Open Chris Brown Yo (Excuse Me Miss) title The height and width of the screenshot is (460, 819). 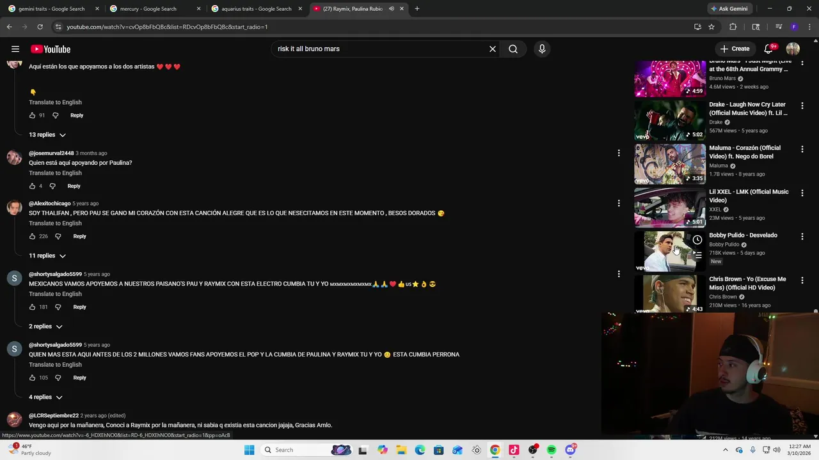point(747,283)
